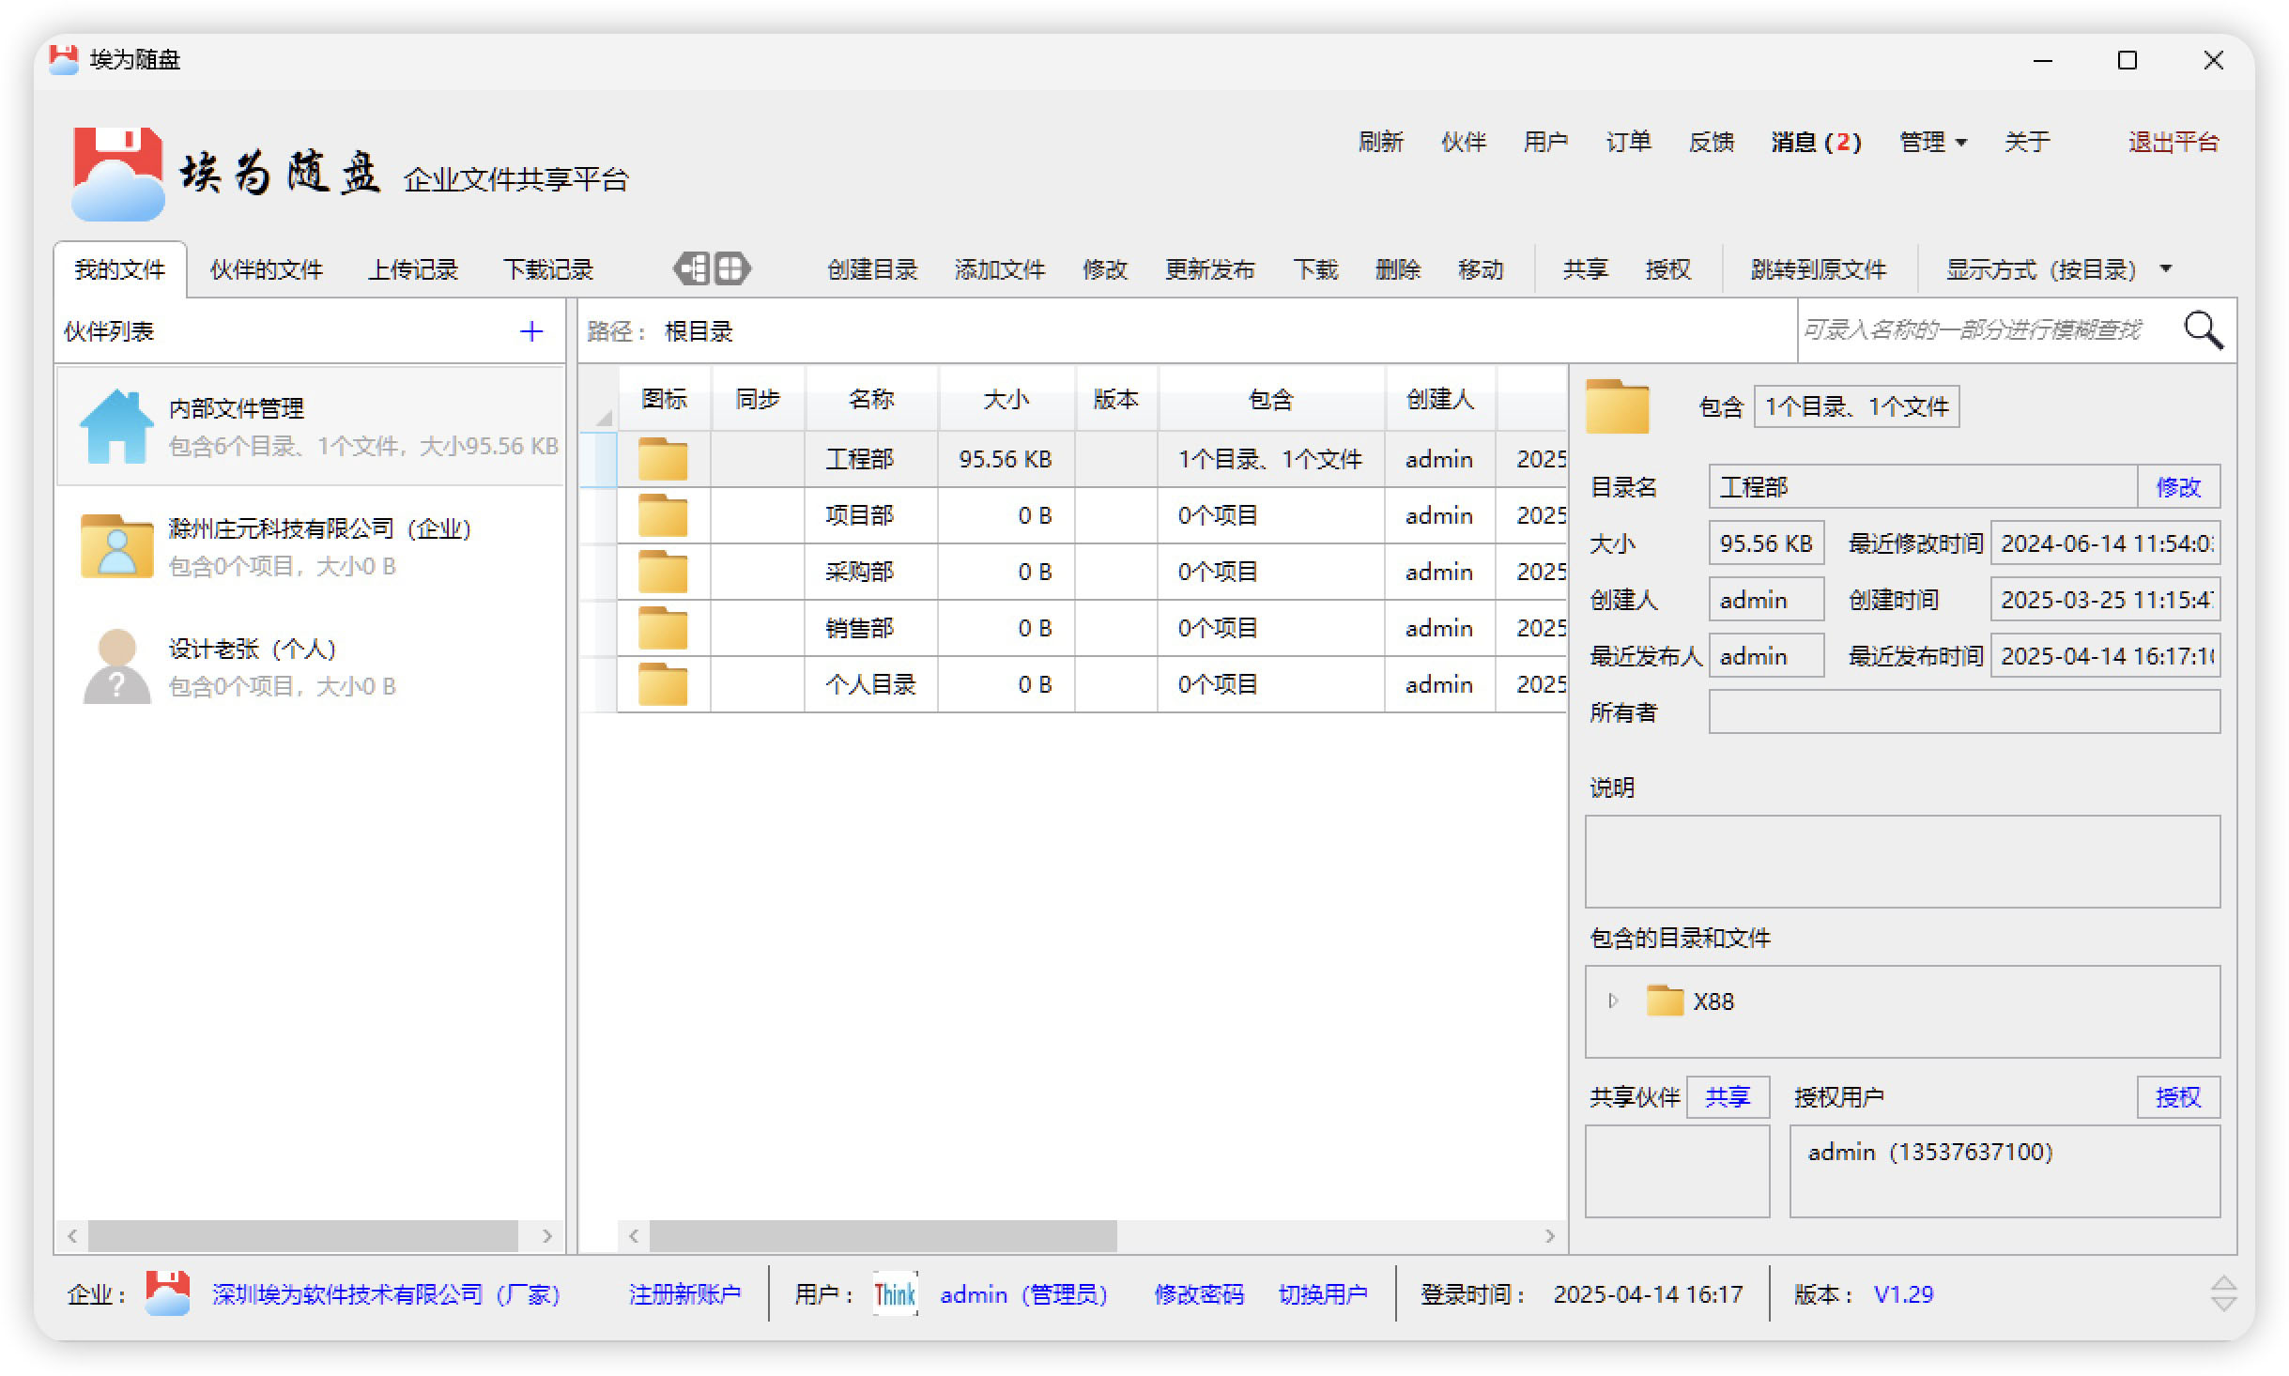The height and width of the screenshot is (1376, 2289).
Task: Click 退出平台 to log out
Action: [2174, 143]
